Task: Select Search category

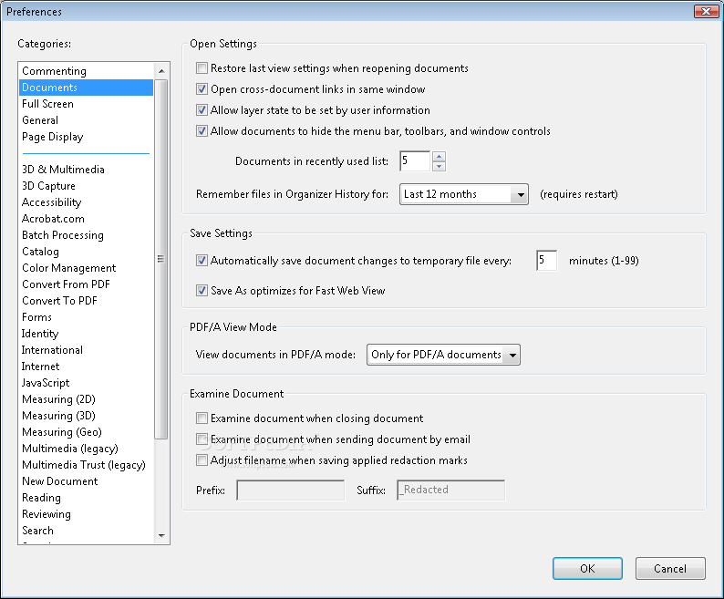Action: 86,531
